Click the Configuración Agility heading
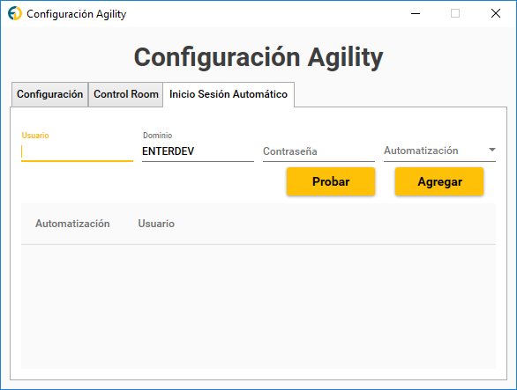Viewport: 517px width, 390px height. point(258,57)
